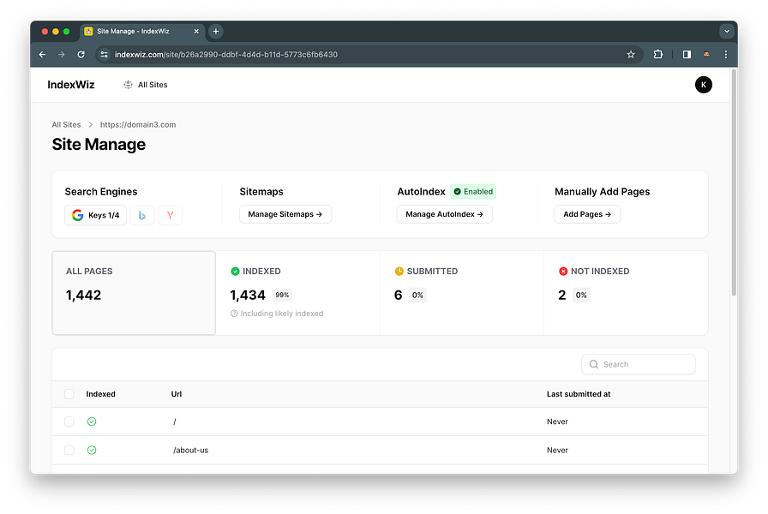
Task: Switch to the Not Indexed filter tab
Action: tap(626, 293)
